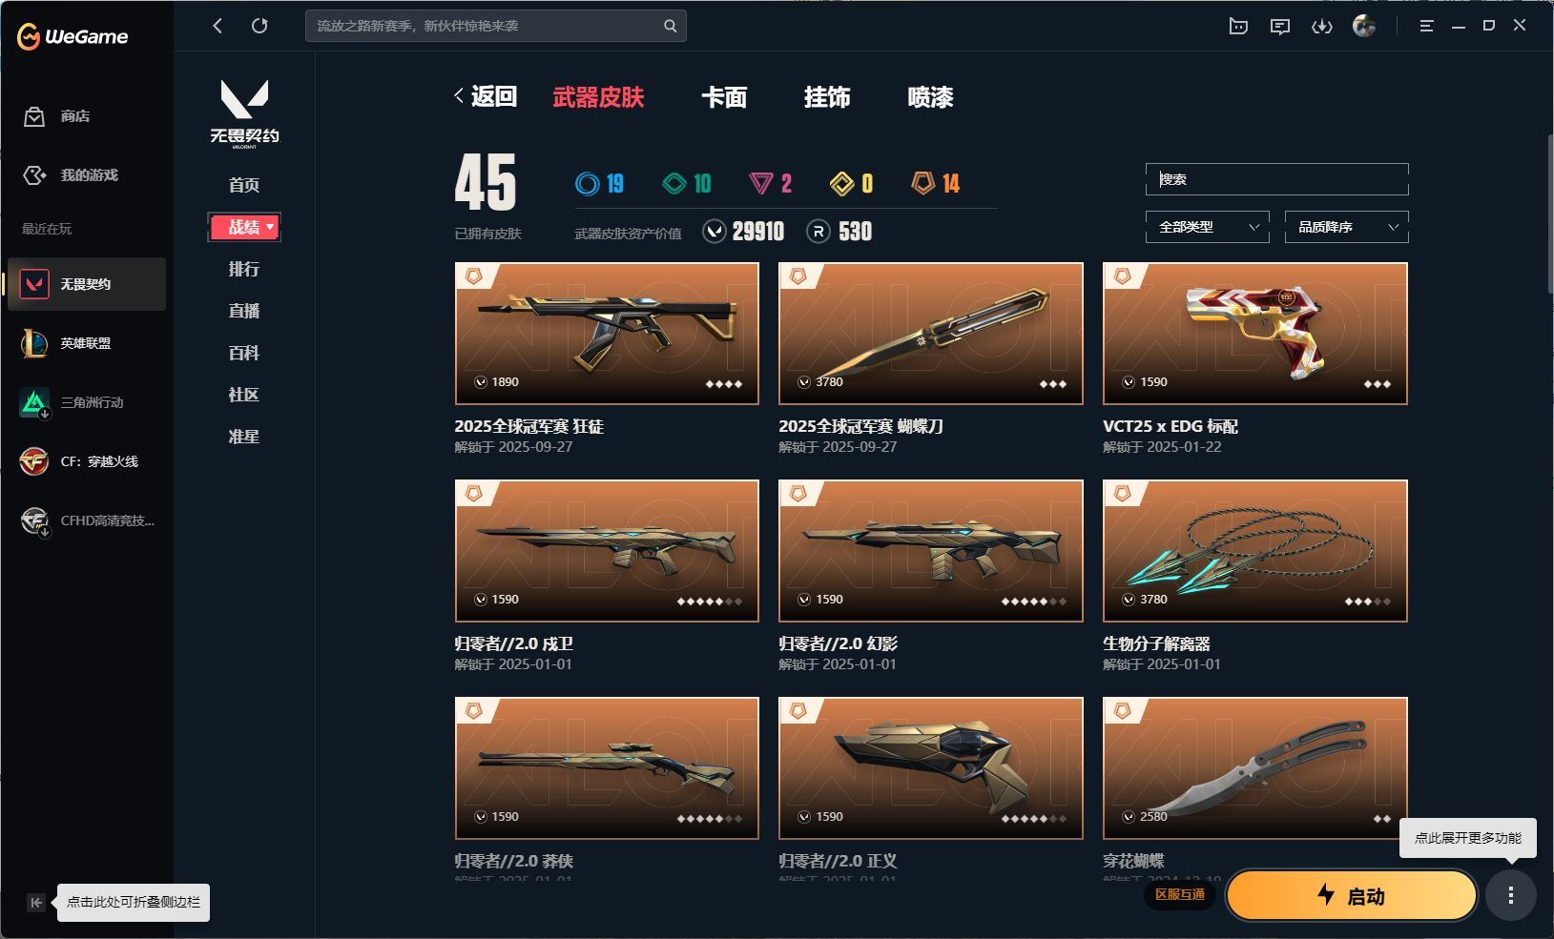This screenshot has height=939, width=1554.
Task: Click the 返回 back link
Action: (x=486, y=96)
